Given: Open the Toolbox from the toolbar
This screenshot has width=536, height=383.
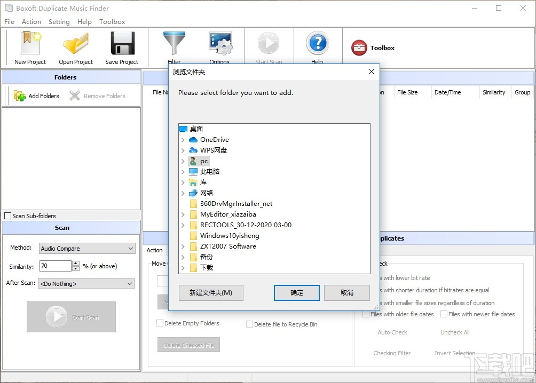Looking at the screenshot, I should coord(372,47).
